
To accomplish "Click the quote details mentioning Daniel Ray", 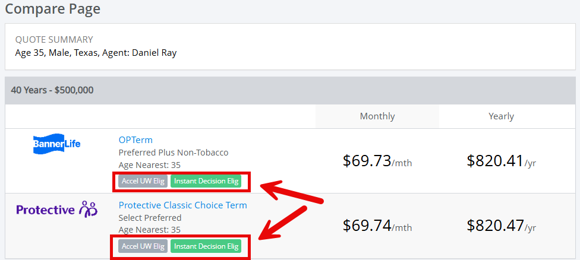I will click(96, 52).
